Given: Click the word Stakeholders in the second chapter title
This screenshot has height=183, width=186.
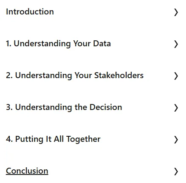Looking at the screenshot, I should (x=119, y=75).
